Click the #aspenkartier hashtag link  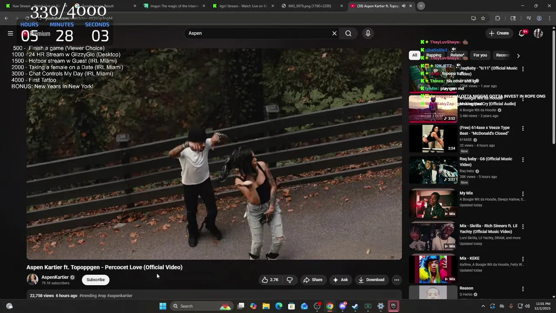click(120, 296)
